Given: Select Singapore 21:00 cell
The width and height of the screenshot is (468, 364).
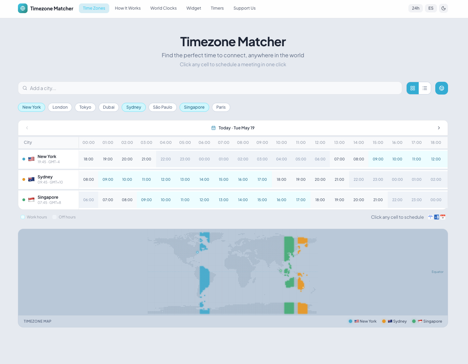Looking at the screenshot, I should (378, 200).
